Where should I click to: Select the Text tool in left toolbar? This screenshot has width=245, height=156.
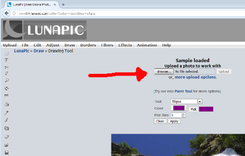[x=6, y=60]
